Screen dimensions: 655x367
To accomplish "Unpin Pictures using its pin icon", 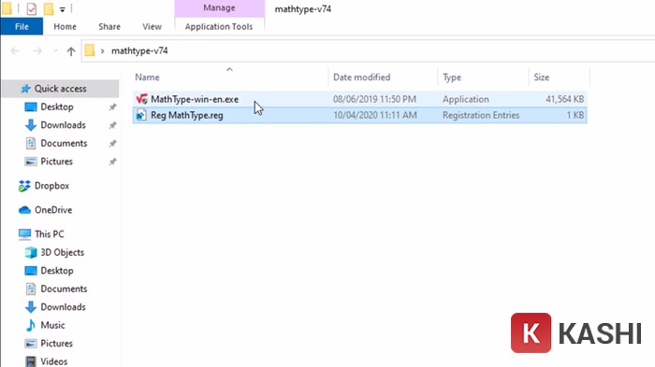I will click(x=112, y=162).
